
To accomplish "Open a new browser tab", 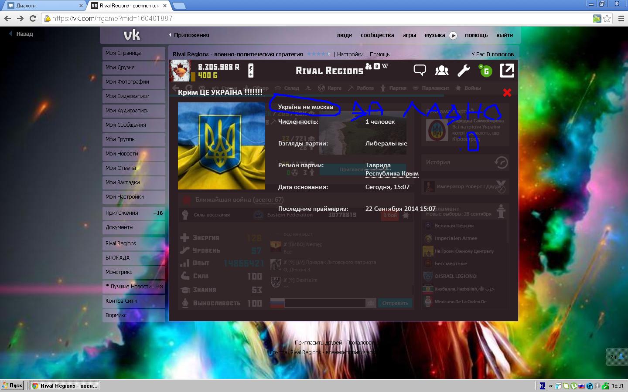I will pyautogui.click(x=179, y=6).
